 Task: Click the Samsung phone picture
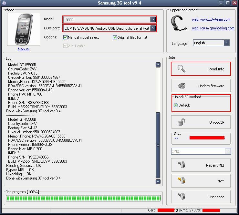point(24,29)
